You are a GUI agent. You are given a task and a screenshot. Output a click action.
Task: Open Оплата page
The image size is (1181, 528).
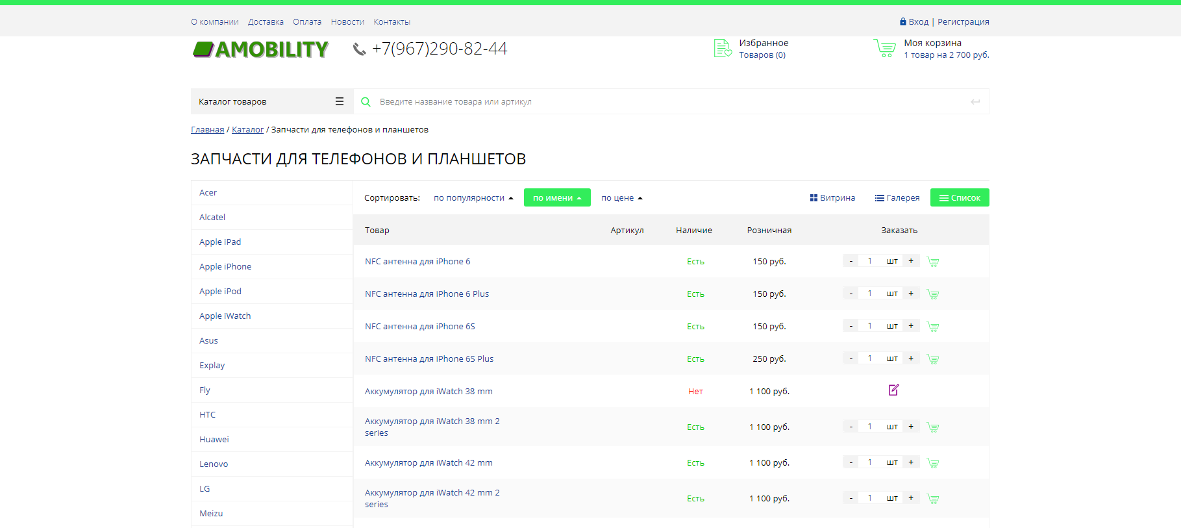click(307, 22)
